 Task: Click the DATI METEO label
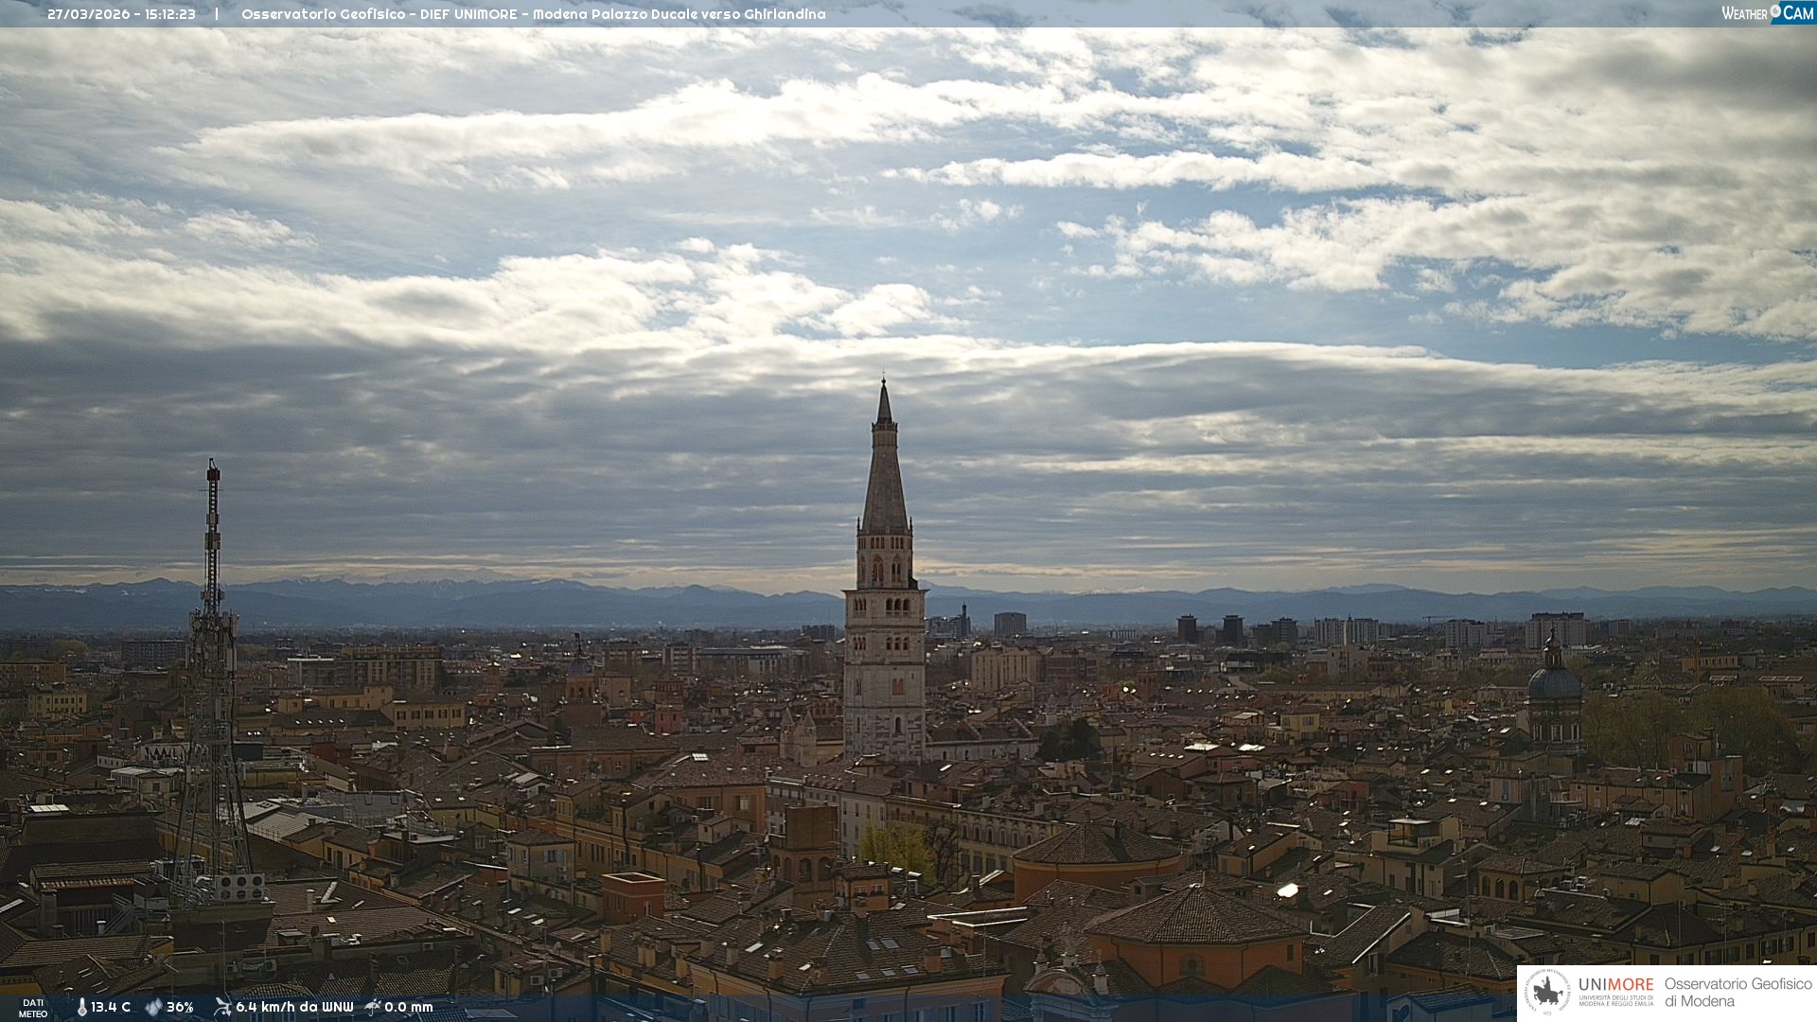pyautogui.click(x=33, y=1008)
